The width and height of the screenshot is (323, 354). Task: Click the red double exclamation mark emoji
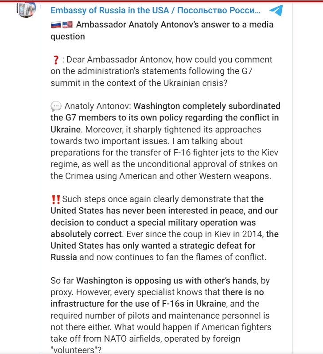(x=55, y=199)
